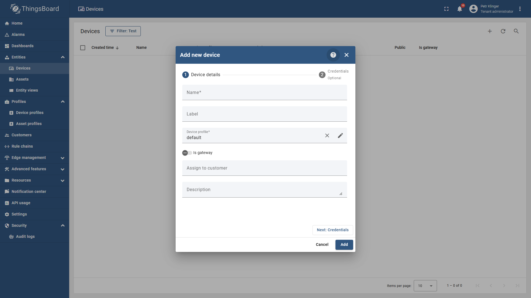Enter fullscreen mode
531x298 pixels.
tap(446, 9)
